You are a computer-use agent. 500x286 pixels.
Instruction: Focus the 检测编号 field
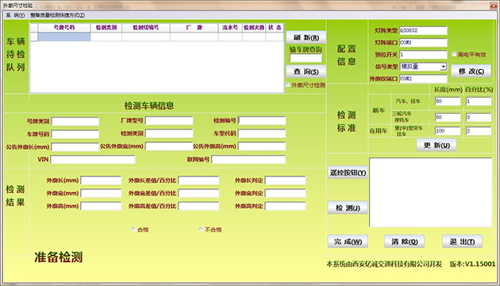pyautogui.click(x=262, y=120)
